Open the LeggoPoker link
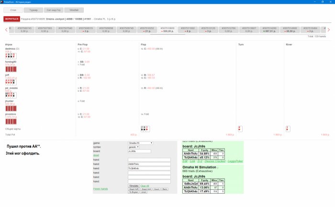335x207 pixels. click(235, 161)
